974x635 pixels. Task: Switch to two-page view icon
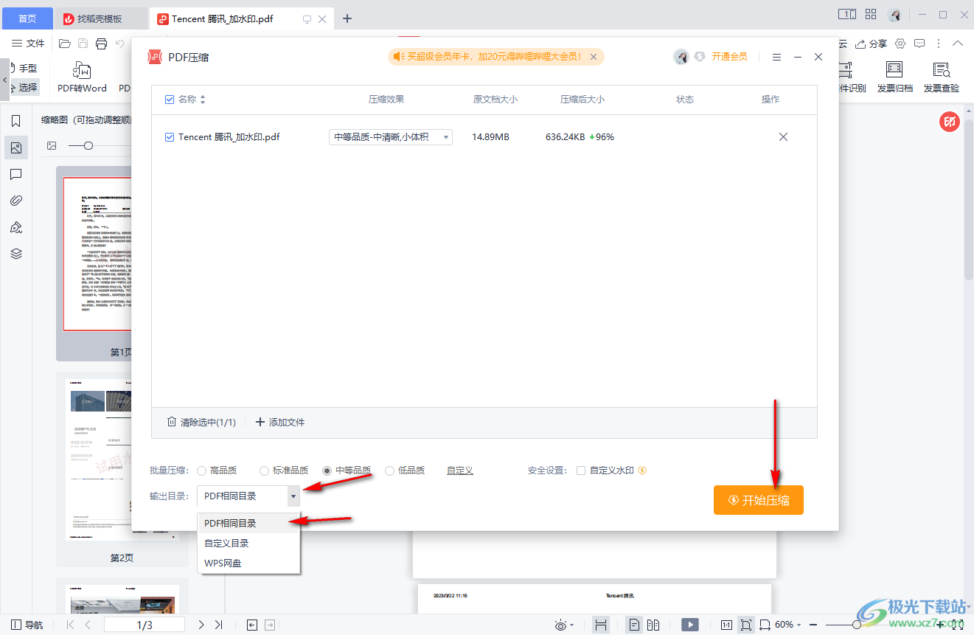click(x=653, y=625)
